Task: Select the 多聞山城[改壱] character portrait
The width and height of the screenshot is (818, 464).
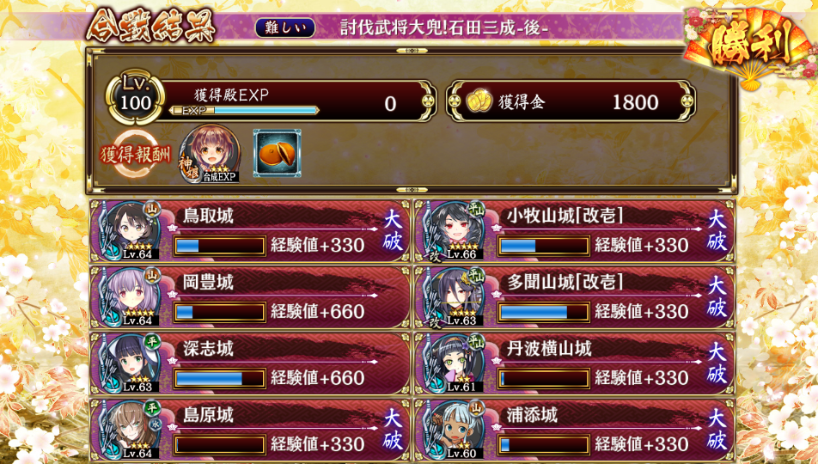Action: [456, 296]
